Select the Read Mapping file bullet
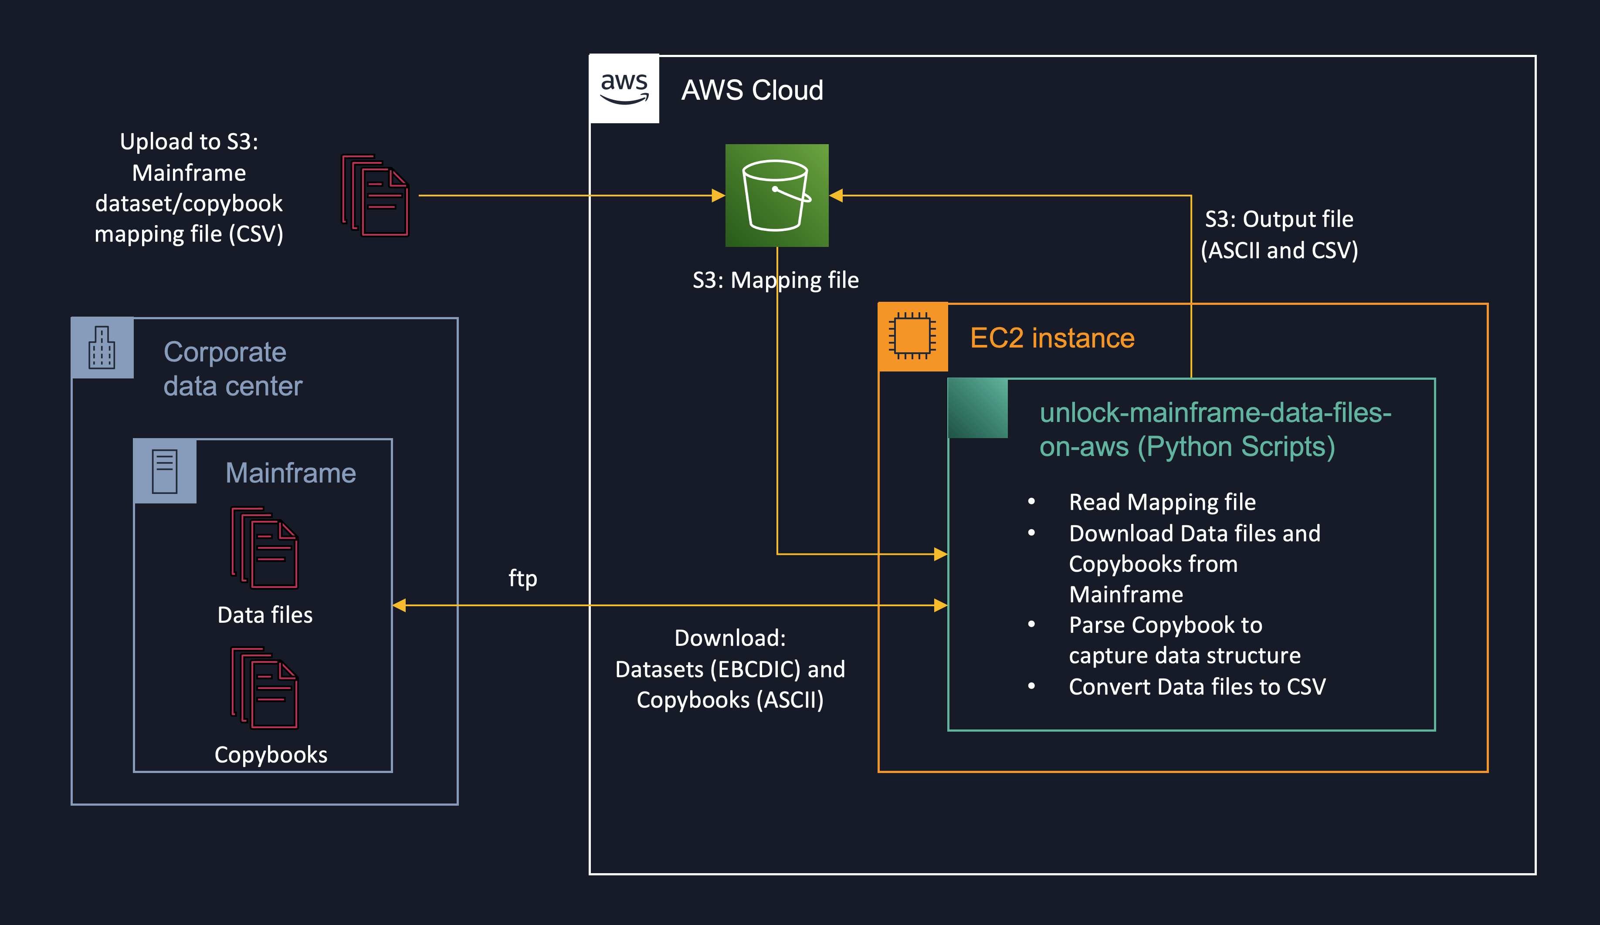1600x925 pixels. point(1162,502)
